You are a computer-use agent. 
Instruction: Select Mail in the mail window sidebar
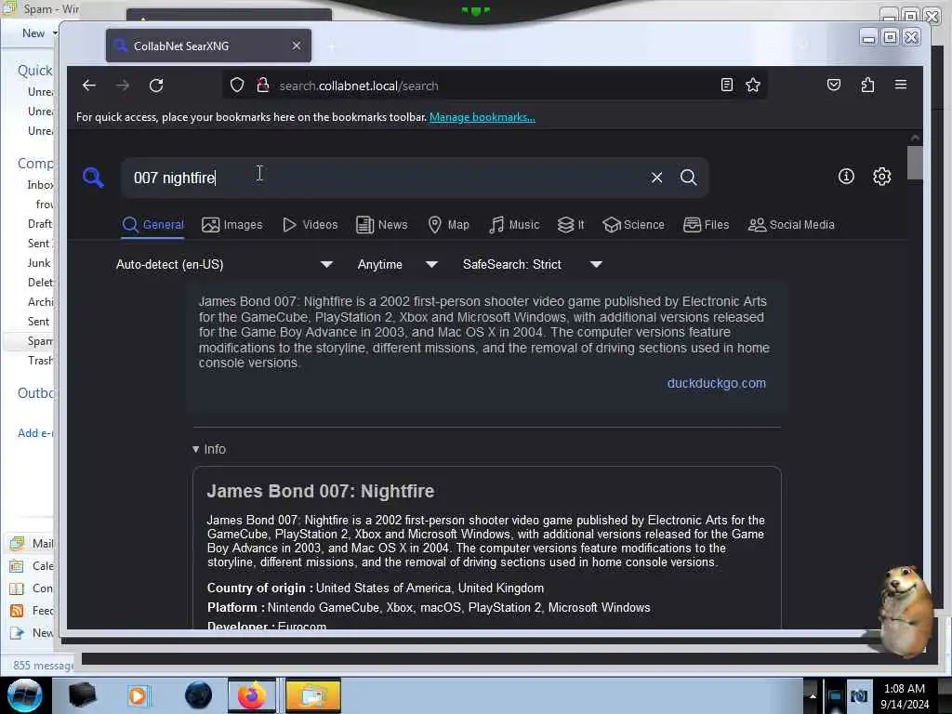click(x=33, y=543)
